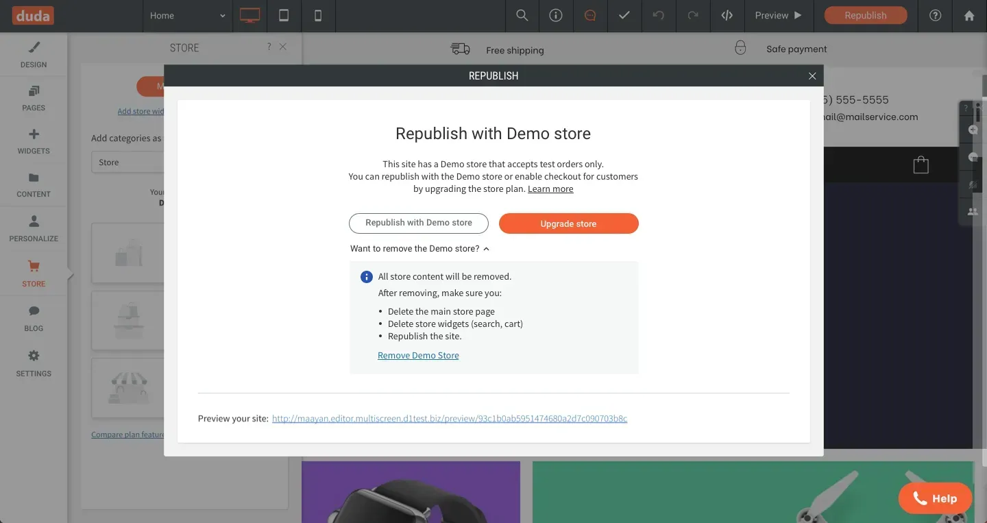This screenshot has width=987, height=523.
Task: Open the Store category dropdown field
Action: [x=127, y=162]
